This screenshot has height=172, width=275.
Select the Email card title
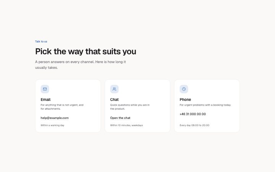tap(45, 99)
